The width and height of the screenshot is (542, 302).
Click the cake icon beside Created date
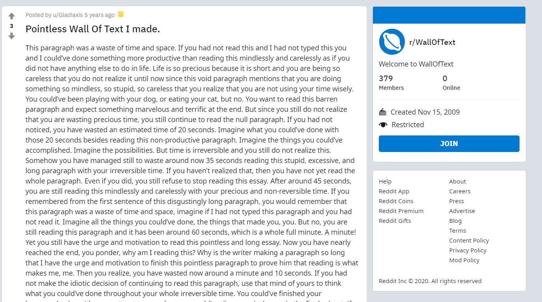(383, 112)
